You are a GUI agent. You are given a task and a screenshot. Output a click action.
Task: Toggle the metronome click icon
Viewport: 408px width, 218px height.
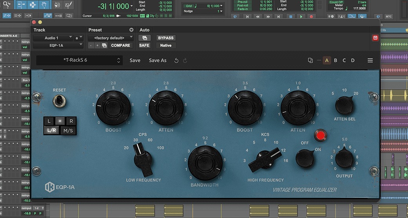[341, 16]
